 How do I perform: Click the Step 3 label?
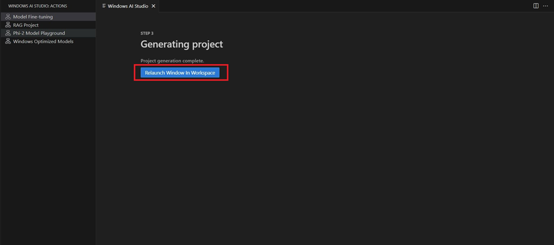click(147, 34)
